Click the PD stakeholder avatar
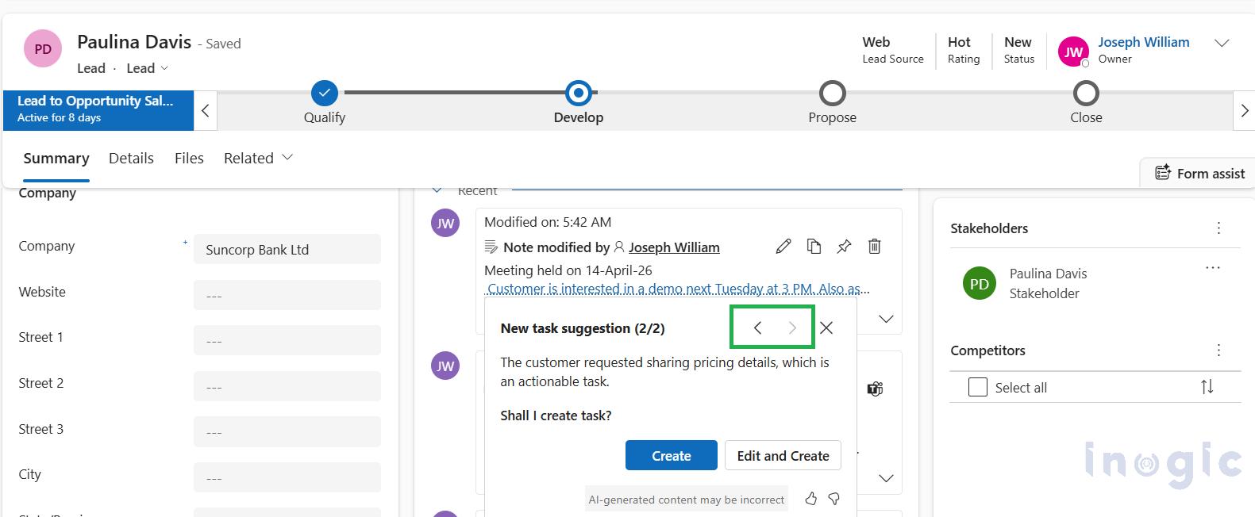1255x517 pixels. tap(980, 283)
